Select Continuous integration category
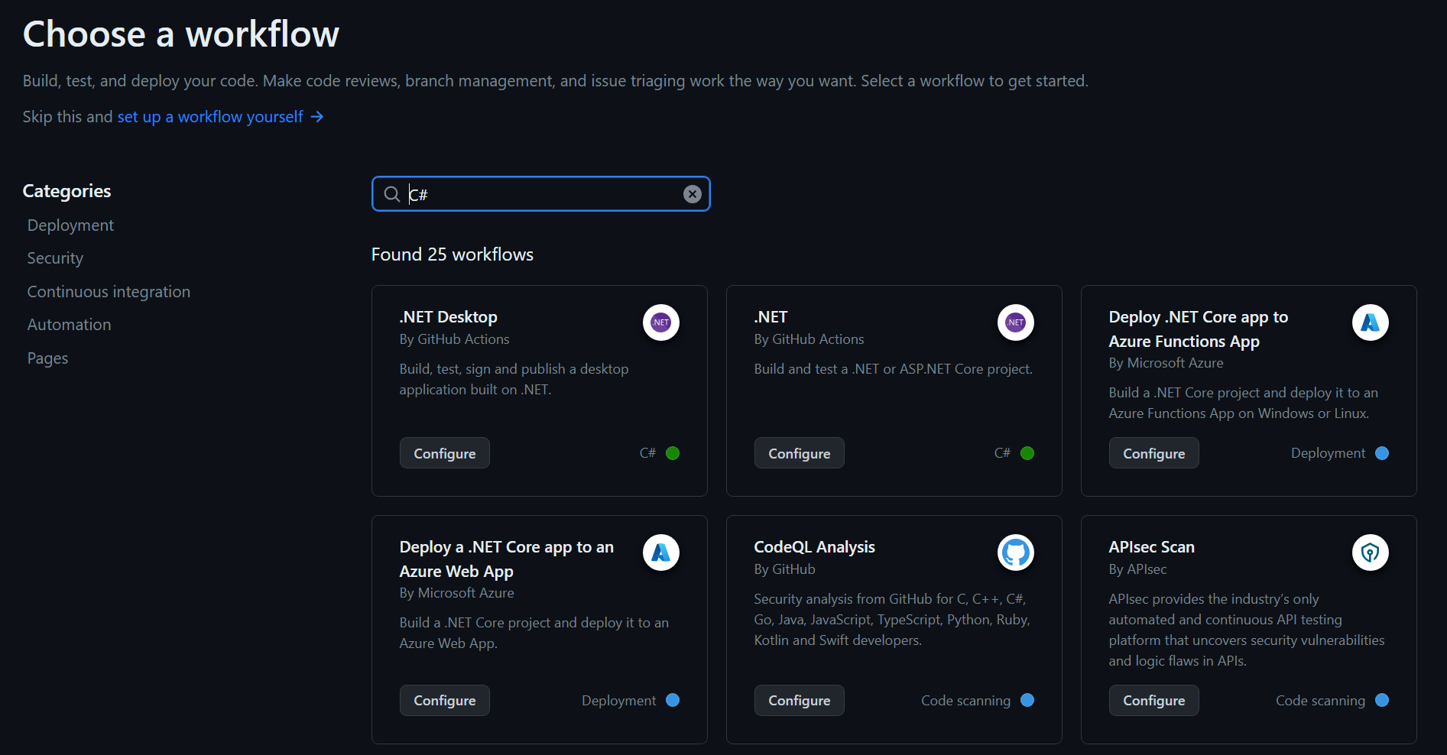Image resolution: width=1447 pixels, height=755 pixels. tap(109, 292)
